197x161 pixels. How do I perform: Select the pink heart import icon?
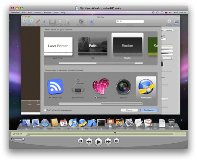(101, 86)
